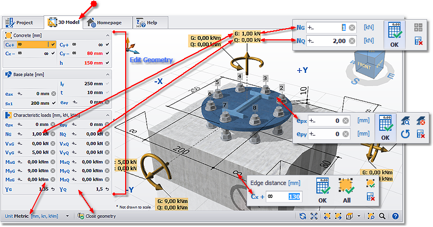Click the zoom selection icon in bottom toolbar
Image resolution: width=433 pixels, height=227 pixels.
(371, 216)
